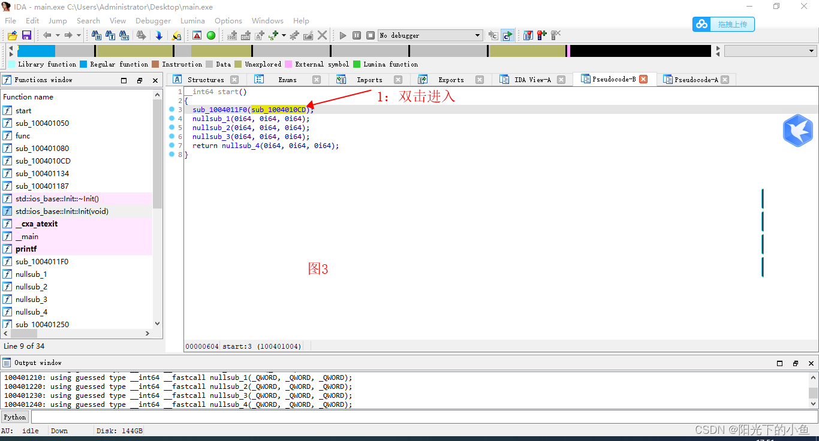Select the Python tab in Output window

click(x=14, y=416)
